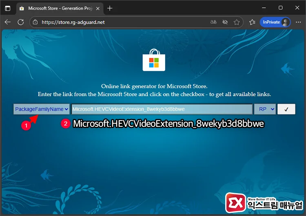Open the Favorites list icon
The width and height of the screenshot is (306, 216).
tap(252, 22)
